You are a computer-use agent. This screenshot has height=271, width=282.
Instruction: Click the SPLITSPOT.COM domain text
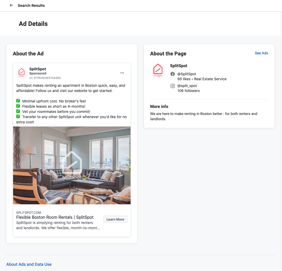[29, 212]
